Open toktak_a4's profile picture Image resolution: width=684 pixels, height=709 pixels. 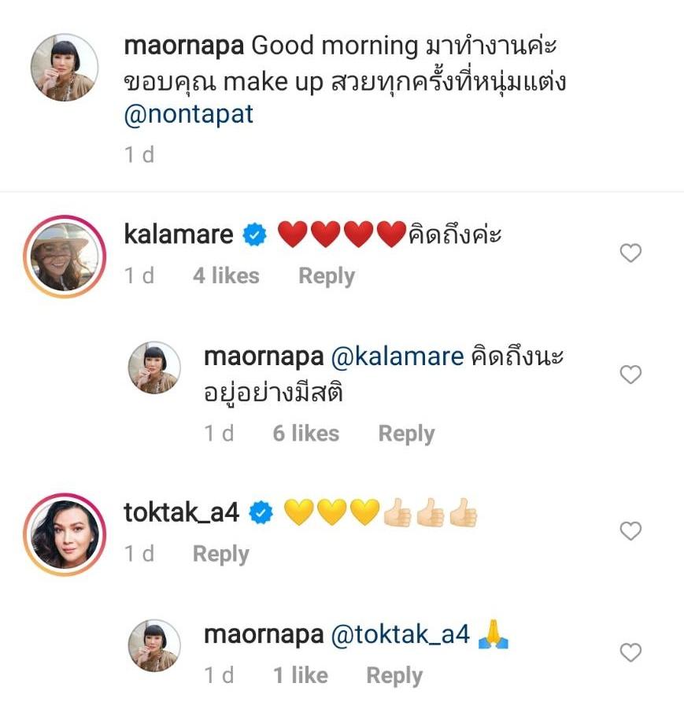click(64, 534)
